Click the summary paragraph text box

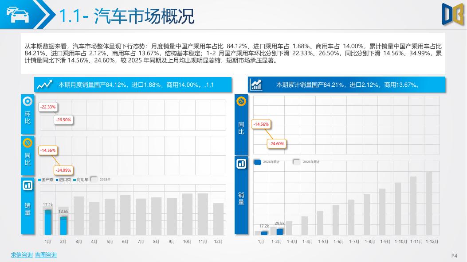(233, 54)
